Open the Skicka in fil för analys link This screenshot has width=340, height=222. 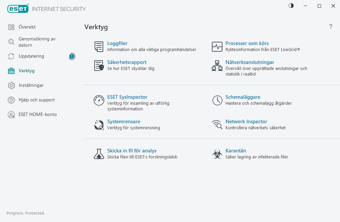pyautogui.click(x=132, y=151)
